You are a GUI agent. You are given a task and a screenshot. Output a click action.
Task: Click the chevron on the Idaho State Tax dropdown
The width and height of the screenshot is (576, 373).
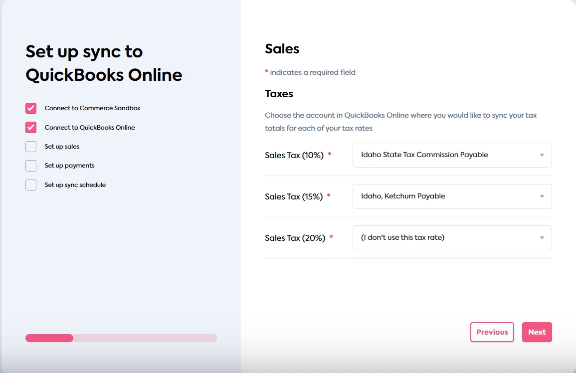(x=542, y=155)
